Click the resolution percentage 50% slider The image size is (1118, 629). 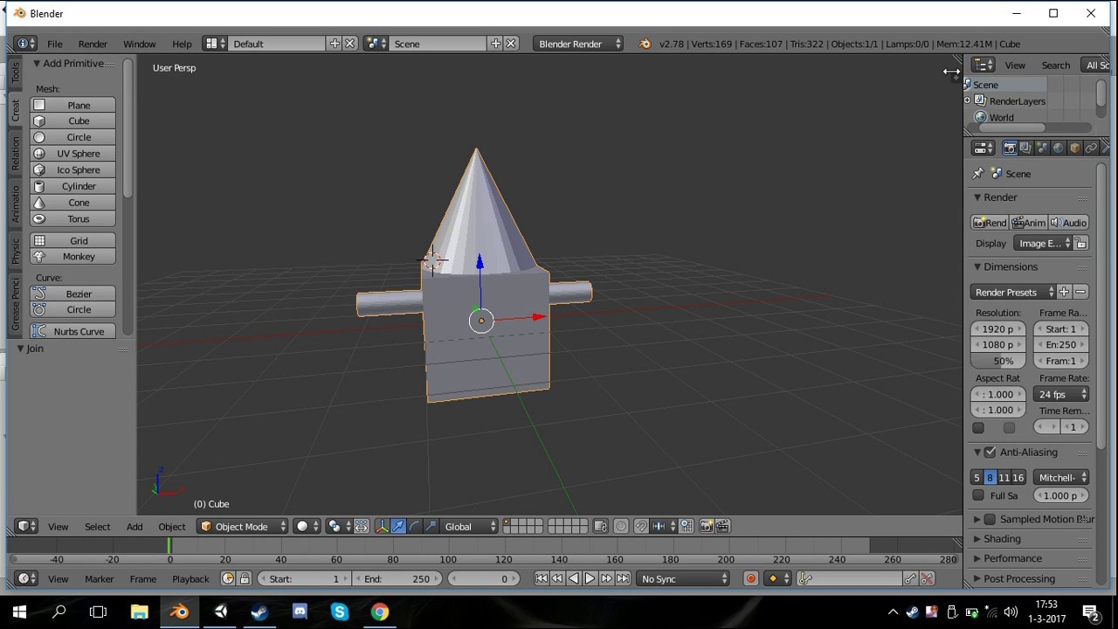click(998, 361)
